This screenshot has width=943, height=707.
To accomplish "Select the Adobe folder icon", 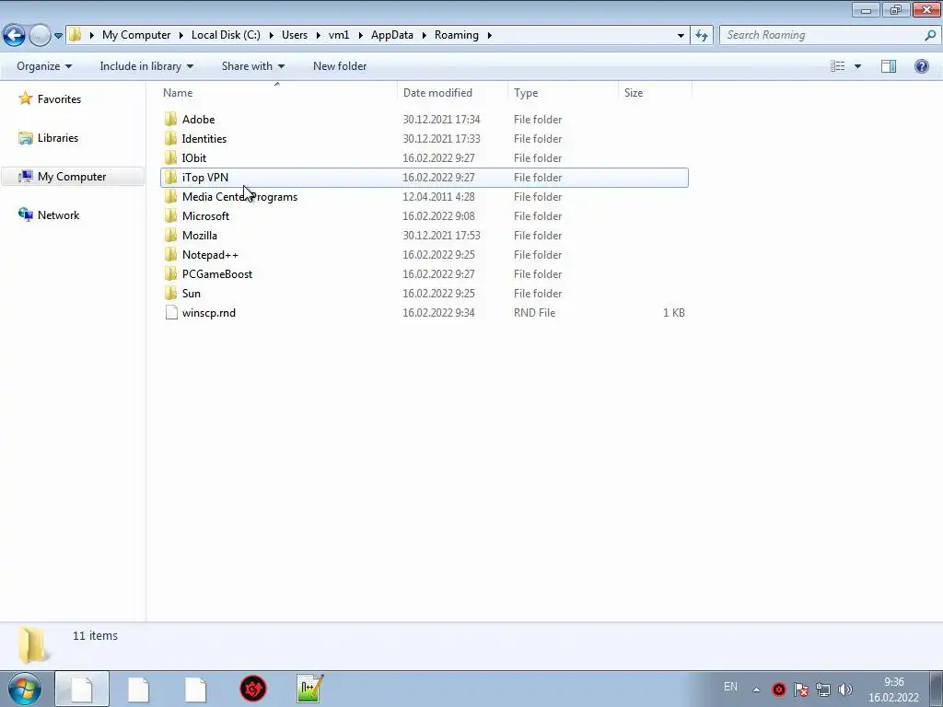I will [170, 119].
